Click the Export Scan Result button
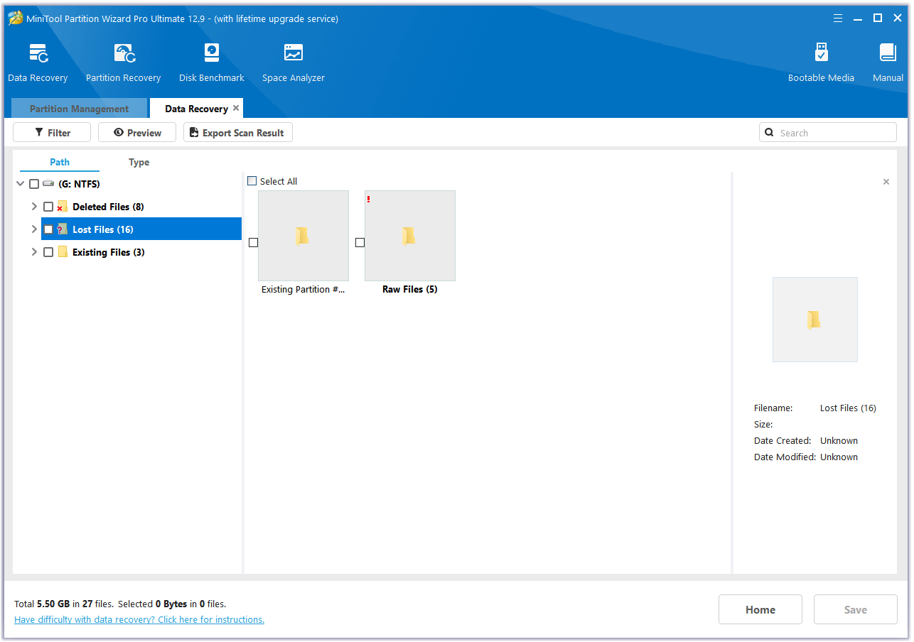The image size is (914, 642). tap(237, 133)
